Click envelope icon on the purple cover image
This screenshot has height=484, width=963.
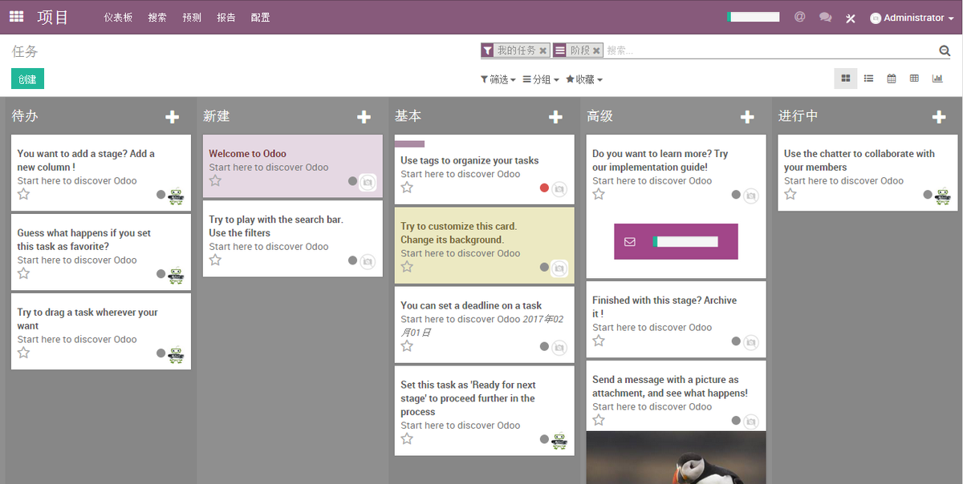630,241
